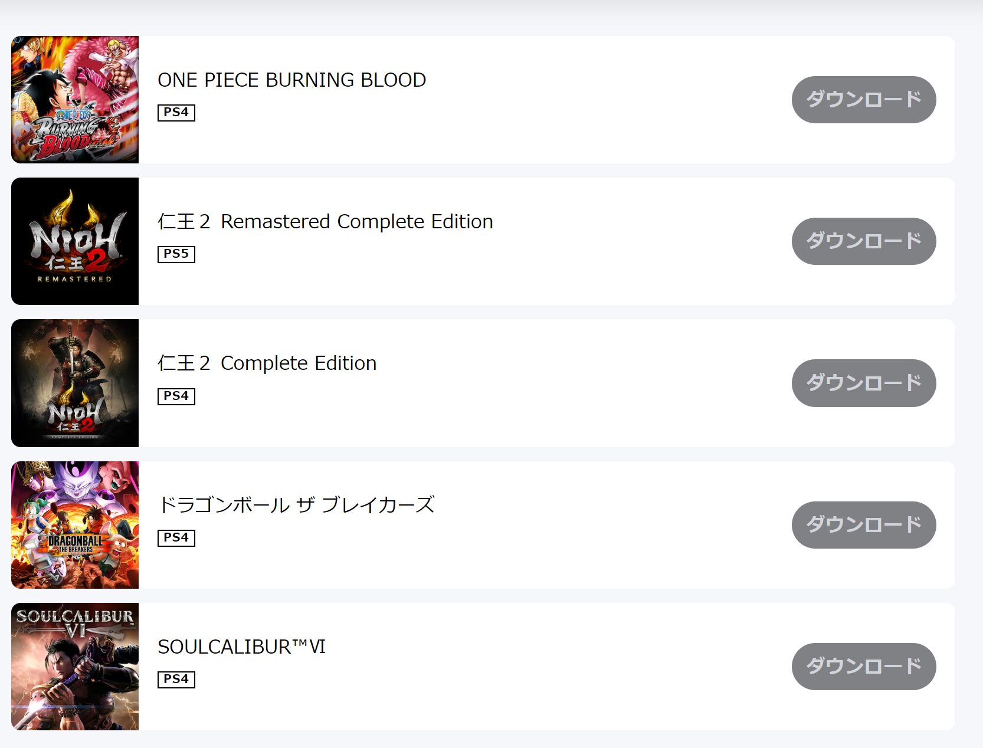Start download of SOULCALIBUR VI
The height and width of the screenshot is (748, 983).
point(863,667)
